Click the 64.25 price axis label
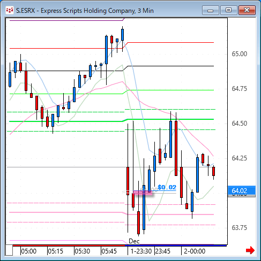 [239, 158]
